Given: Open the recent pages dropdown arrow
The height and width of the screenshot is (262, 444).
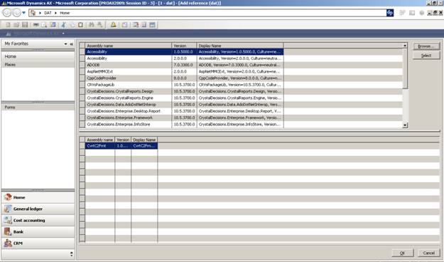Looking at the screenshot, I should click(x=23, y=13).
